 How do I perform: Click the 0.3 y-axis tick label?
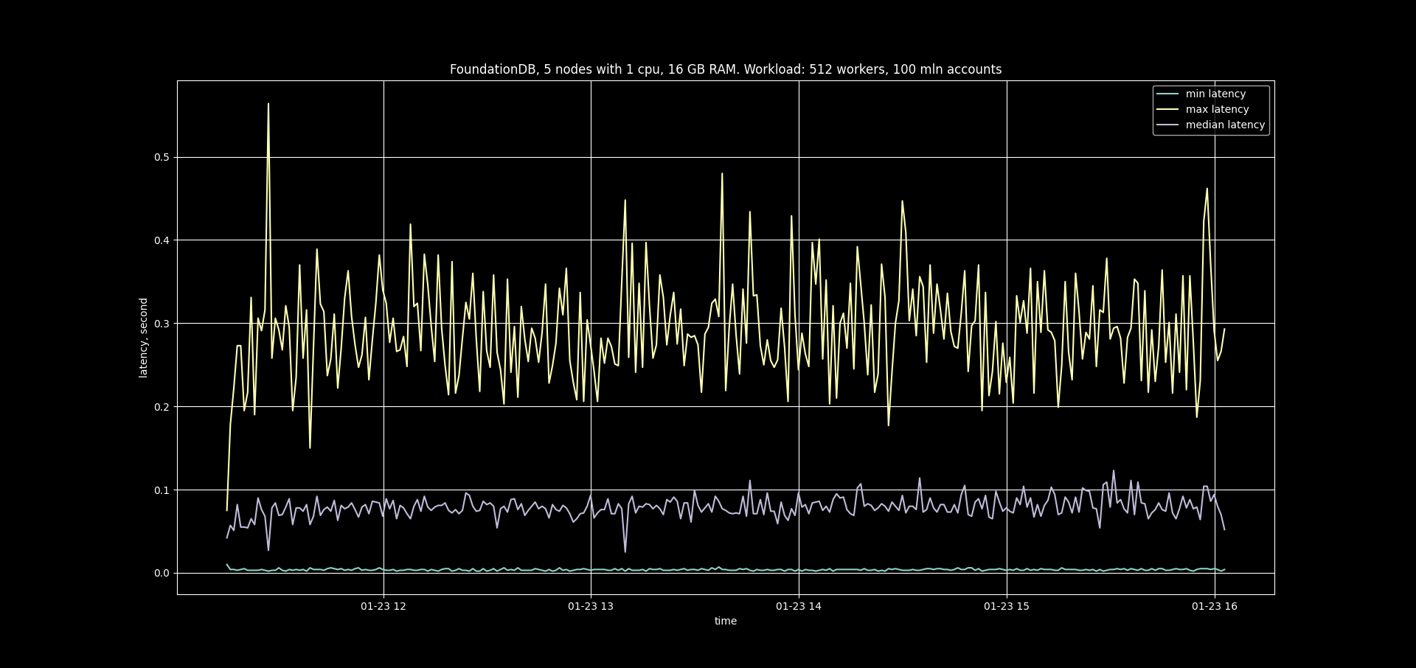pyautogui.click(x=162, y=324)
